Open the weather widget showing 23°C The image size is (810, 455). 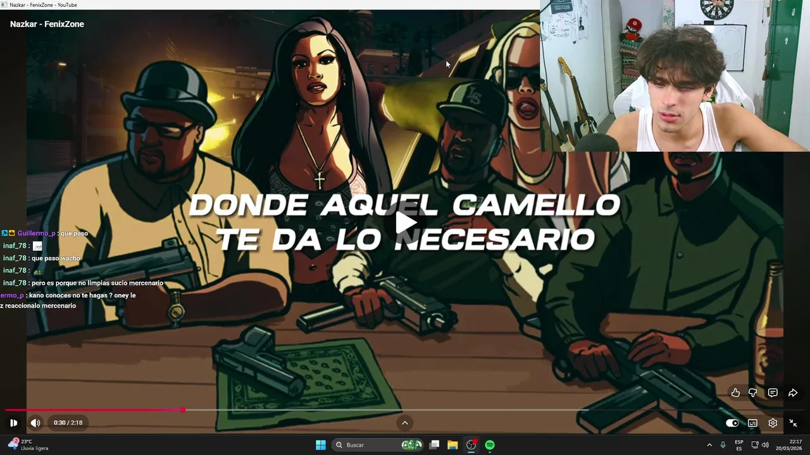[28, 444]
